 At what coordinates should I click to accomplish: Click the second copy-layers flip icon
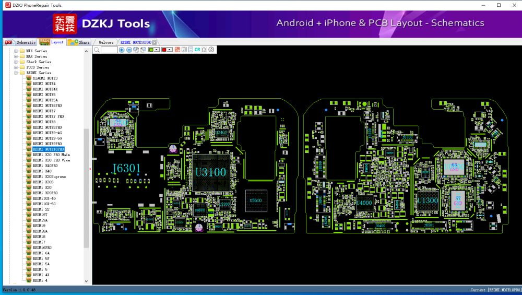(143, 50)
